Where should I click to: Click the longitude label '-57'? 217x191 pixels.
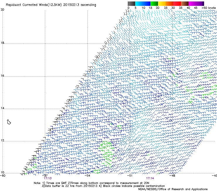click(45, 175)
